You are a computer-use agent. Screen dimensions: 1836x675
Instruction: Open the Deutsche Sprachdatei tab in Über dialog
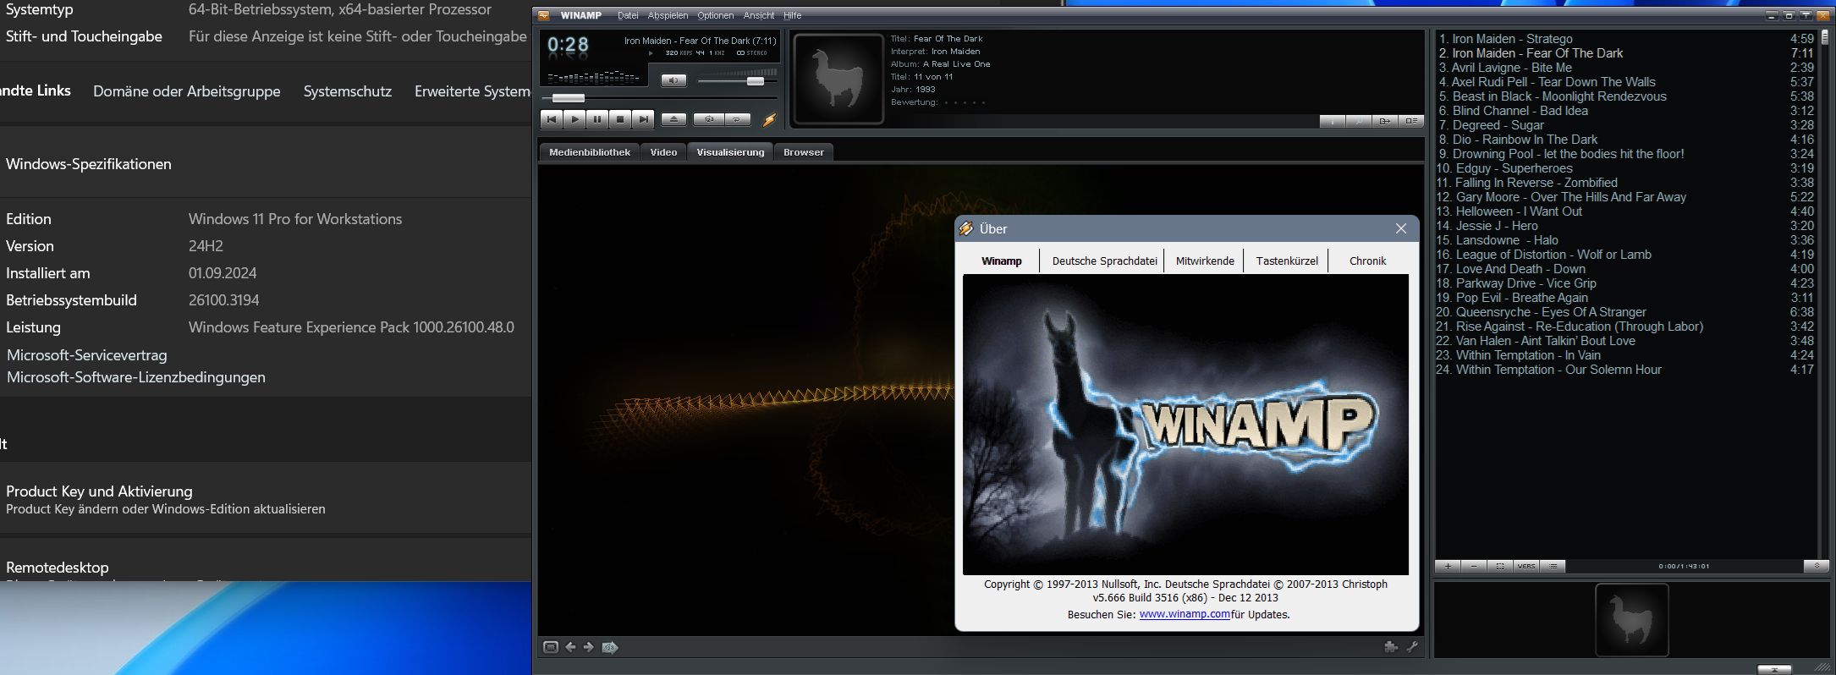coord(1104,261)
